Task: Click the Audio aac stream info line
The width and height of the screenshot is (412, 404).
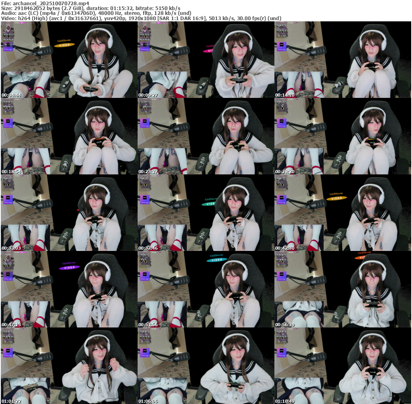Action: coord(96,13)
